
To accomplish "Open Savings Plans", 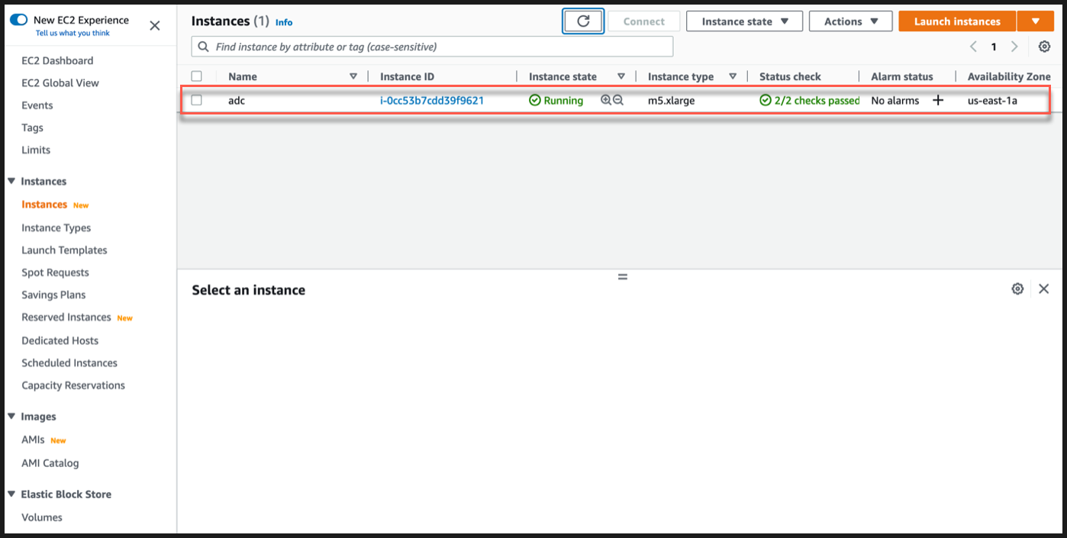I will pos(53,295).
